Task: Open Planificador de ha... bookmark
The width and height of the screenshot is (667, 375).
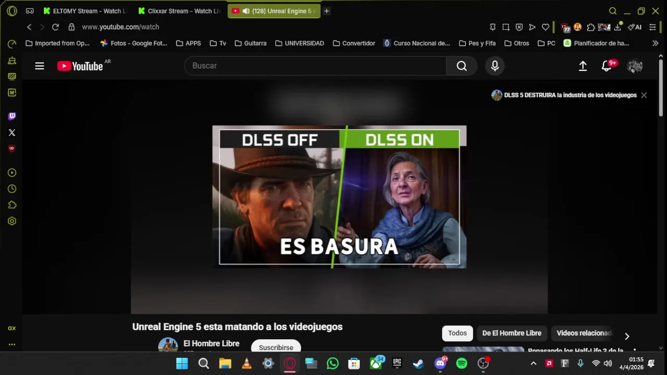Action: click(x=596, y=43)
